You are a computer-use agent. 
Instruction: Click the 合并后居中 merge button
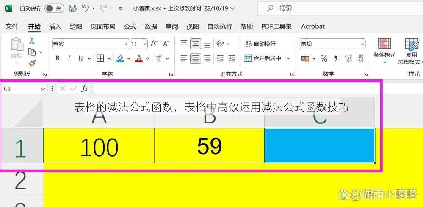point(263,58)
